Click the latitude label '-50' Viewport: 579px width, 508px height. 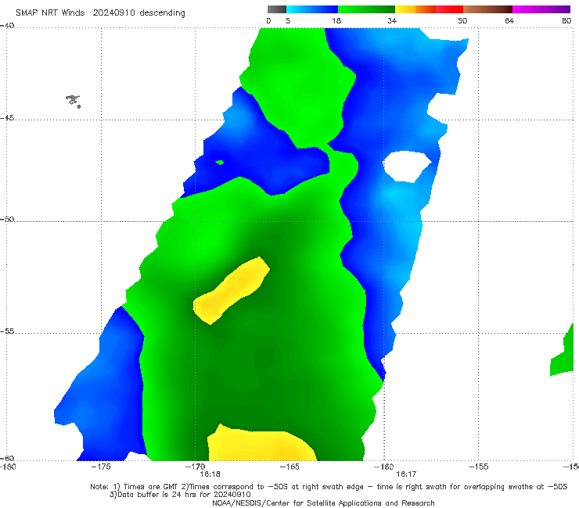(7, 219)
